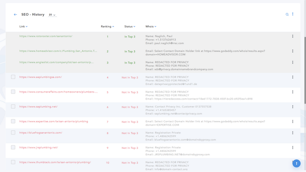The width and height of the screenshot is (306, 172).
Task: Tick the checkbox for aaplumbingsa.com
Action: [13, 77]
